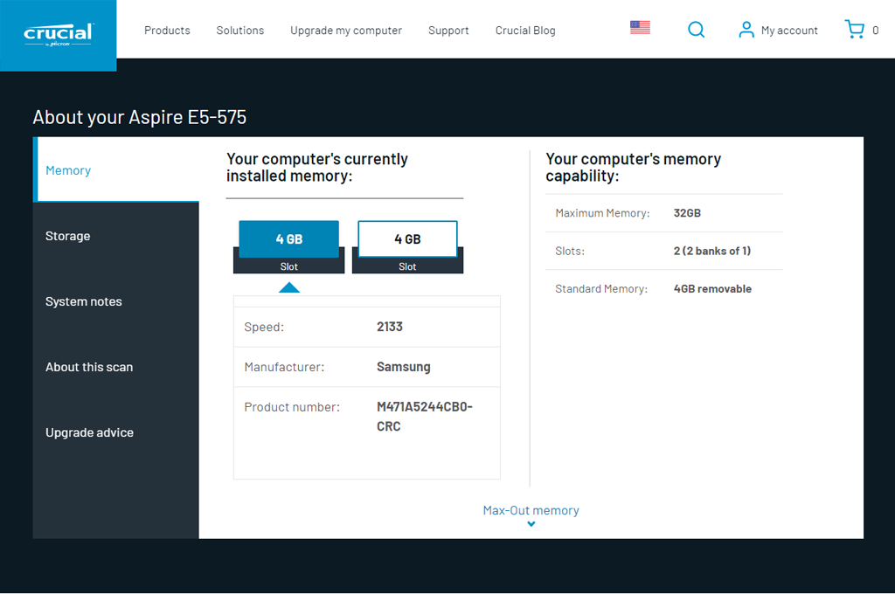895x594 pixels.
Task: Click the cart item count 0
Action: 875,31
